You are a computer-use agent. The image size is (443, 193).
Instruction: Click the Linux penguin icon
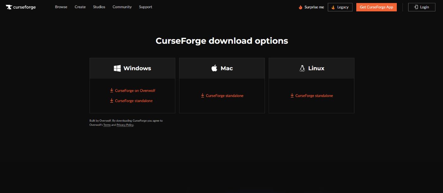coord(302,68)
